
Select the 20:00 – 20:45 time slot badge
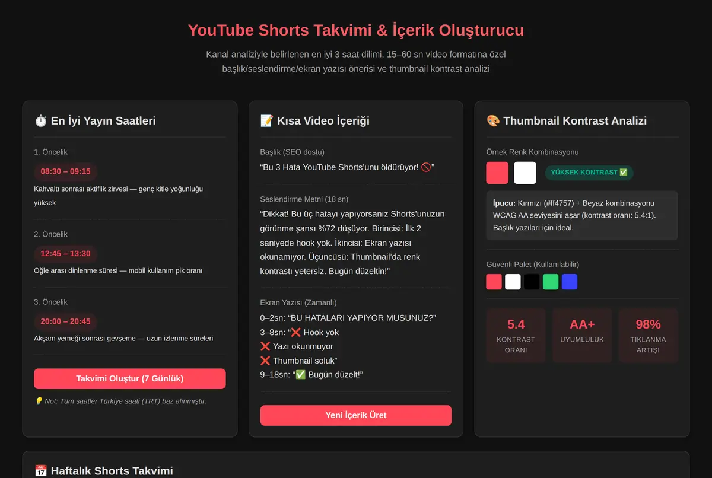(65, 321)
